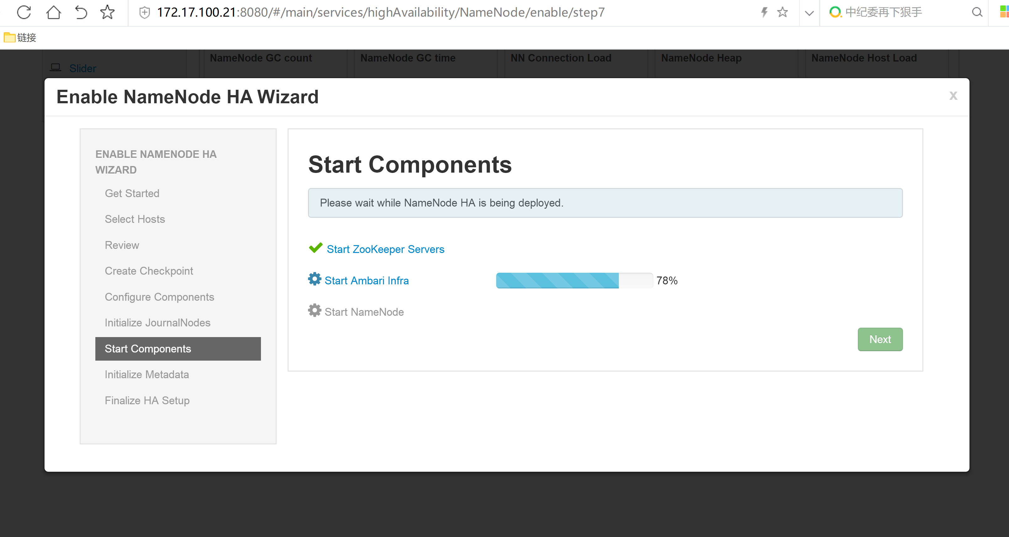The width and height of the screenshot is (1009, 537).
Task: Click the Start Components heading
Action: (410, 164)
